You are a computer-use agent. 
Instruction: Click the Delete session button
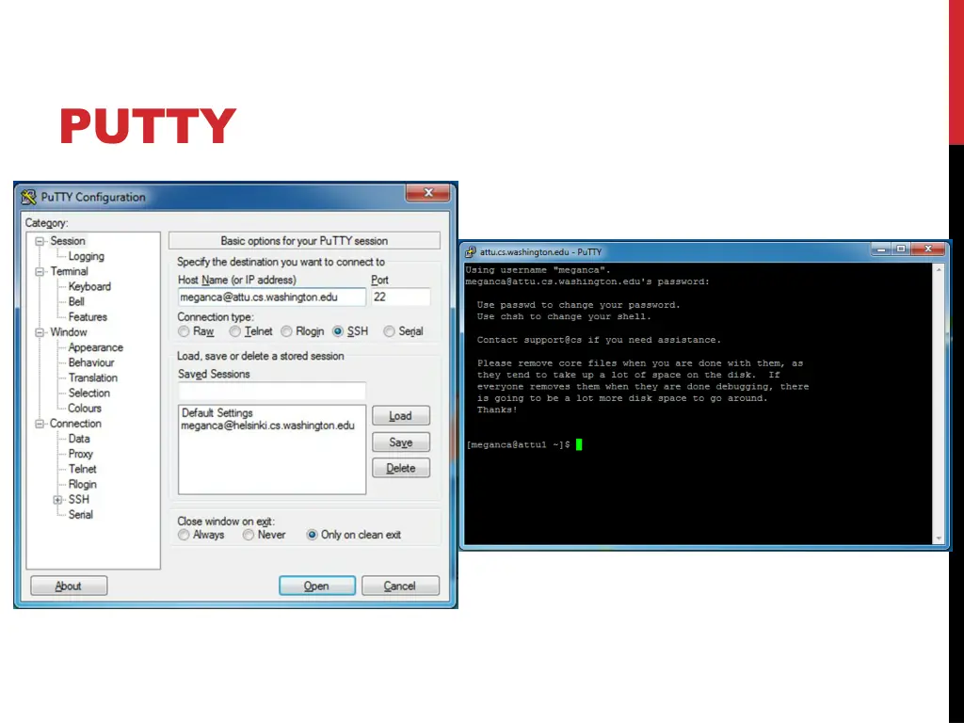point(401,469)
